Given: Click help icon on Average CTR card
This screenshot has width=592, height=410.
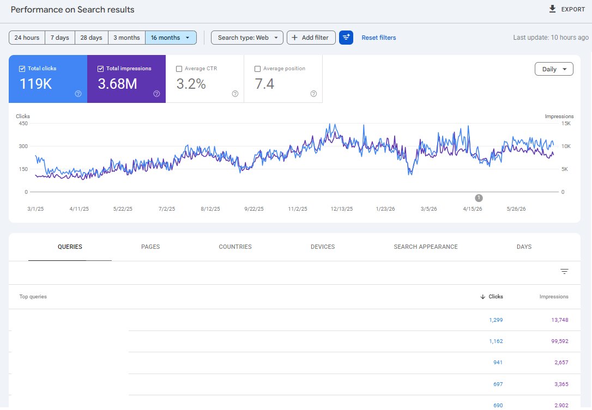Looking at the screenshot, I should click(x=235, y=94).
